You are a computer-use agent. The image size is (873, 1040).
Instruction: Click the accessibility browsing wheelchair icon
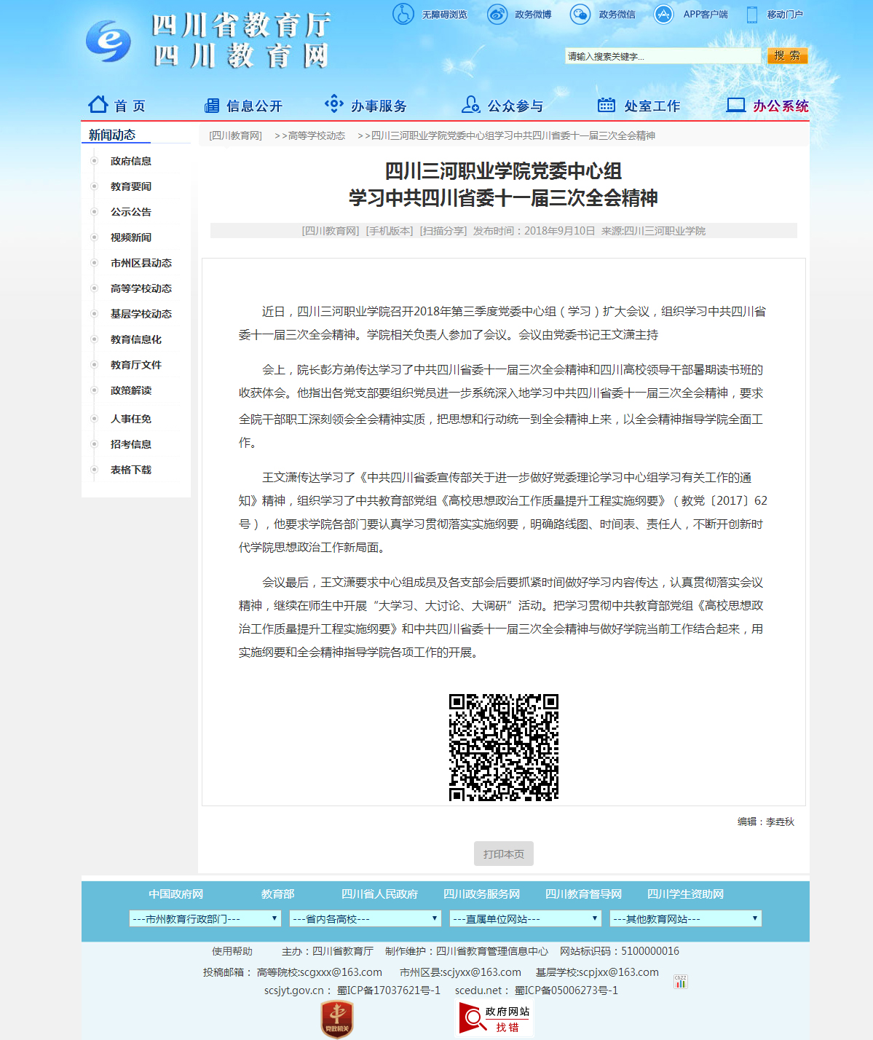[x=403, y=14]
